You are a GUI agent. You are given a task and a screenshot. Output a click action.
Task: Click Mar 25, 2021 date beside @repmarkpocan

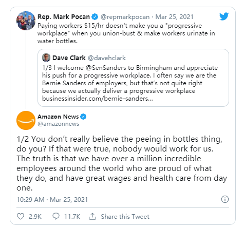click(174, 17)
